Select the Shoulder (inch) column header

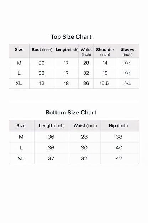[x=105, y=52]
